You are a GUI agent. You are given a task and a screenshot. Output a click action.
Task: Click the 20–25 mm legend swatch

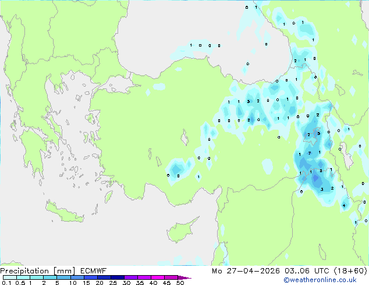pos(104,277)
